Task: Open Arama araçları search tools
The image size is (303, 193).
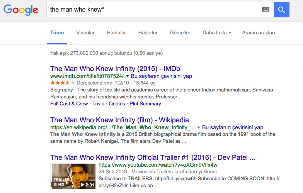Action: click(259, 32)
